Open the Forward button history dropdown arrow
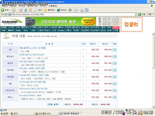Viewport: 155px width, 116px height. tap(17, 10)
